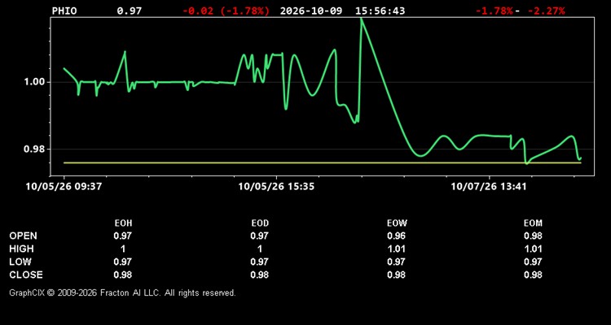Click the 0.98 y-axis label
The image size is (611, 325).
pyautogui.click(x=36, y=149)
